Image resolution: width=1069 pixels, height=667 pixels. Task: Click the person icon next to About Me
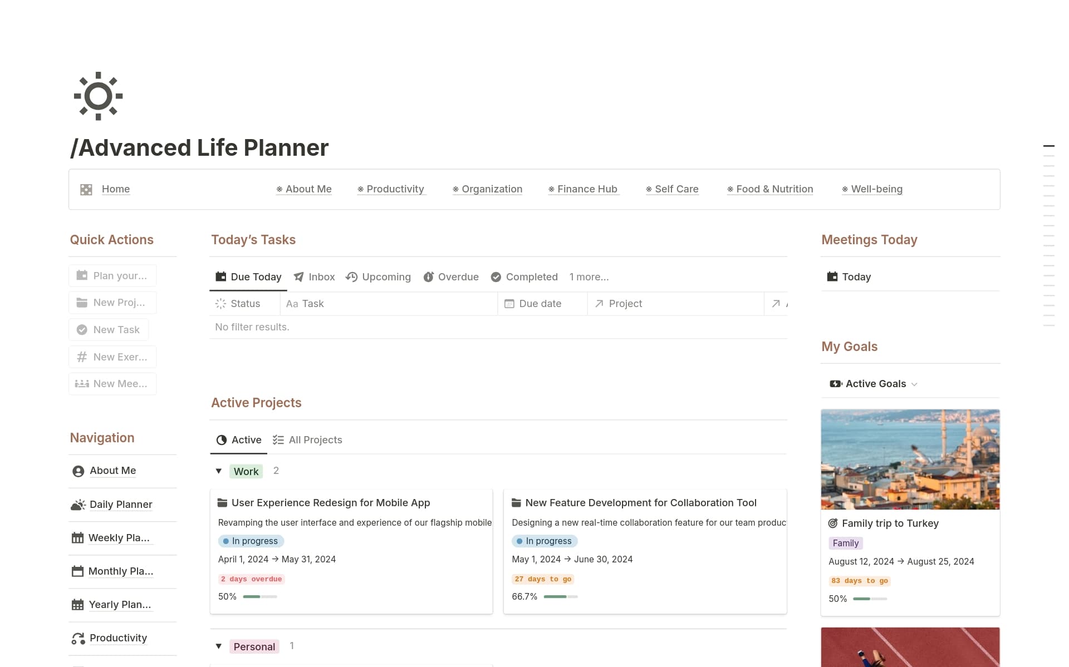[x=77, y=471]
